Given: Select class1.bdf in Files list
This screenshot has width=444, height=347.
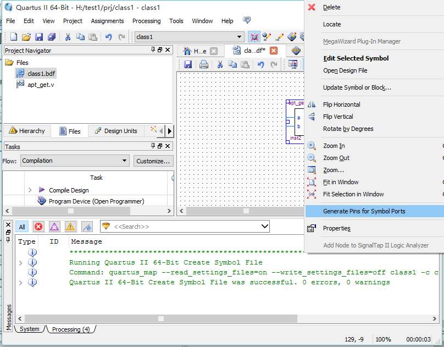Looking at the screenshot, I should coord(36,74).
